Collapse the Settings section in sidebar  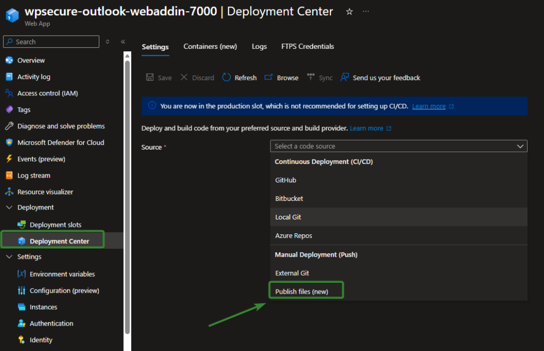click(x=8, y=257)
